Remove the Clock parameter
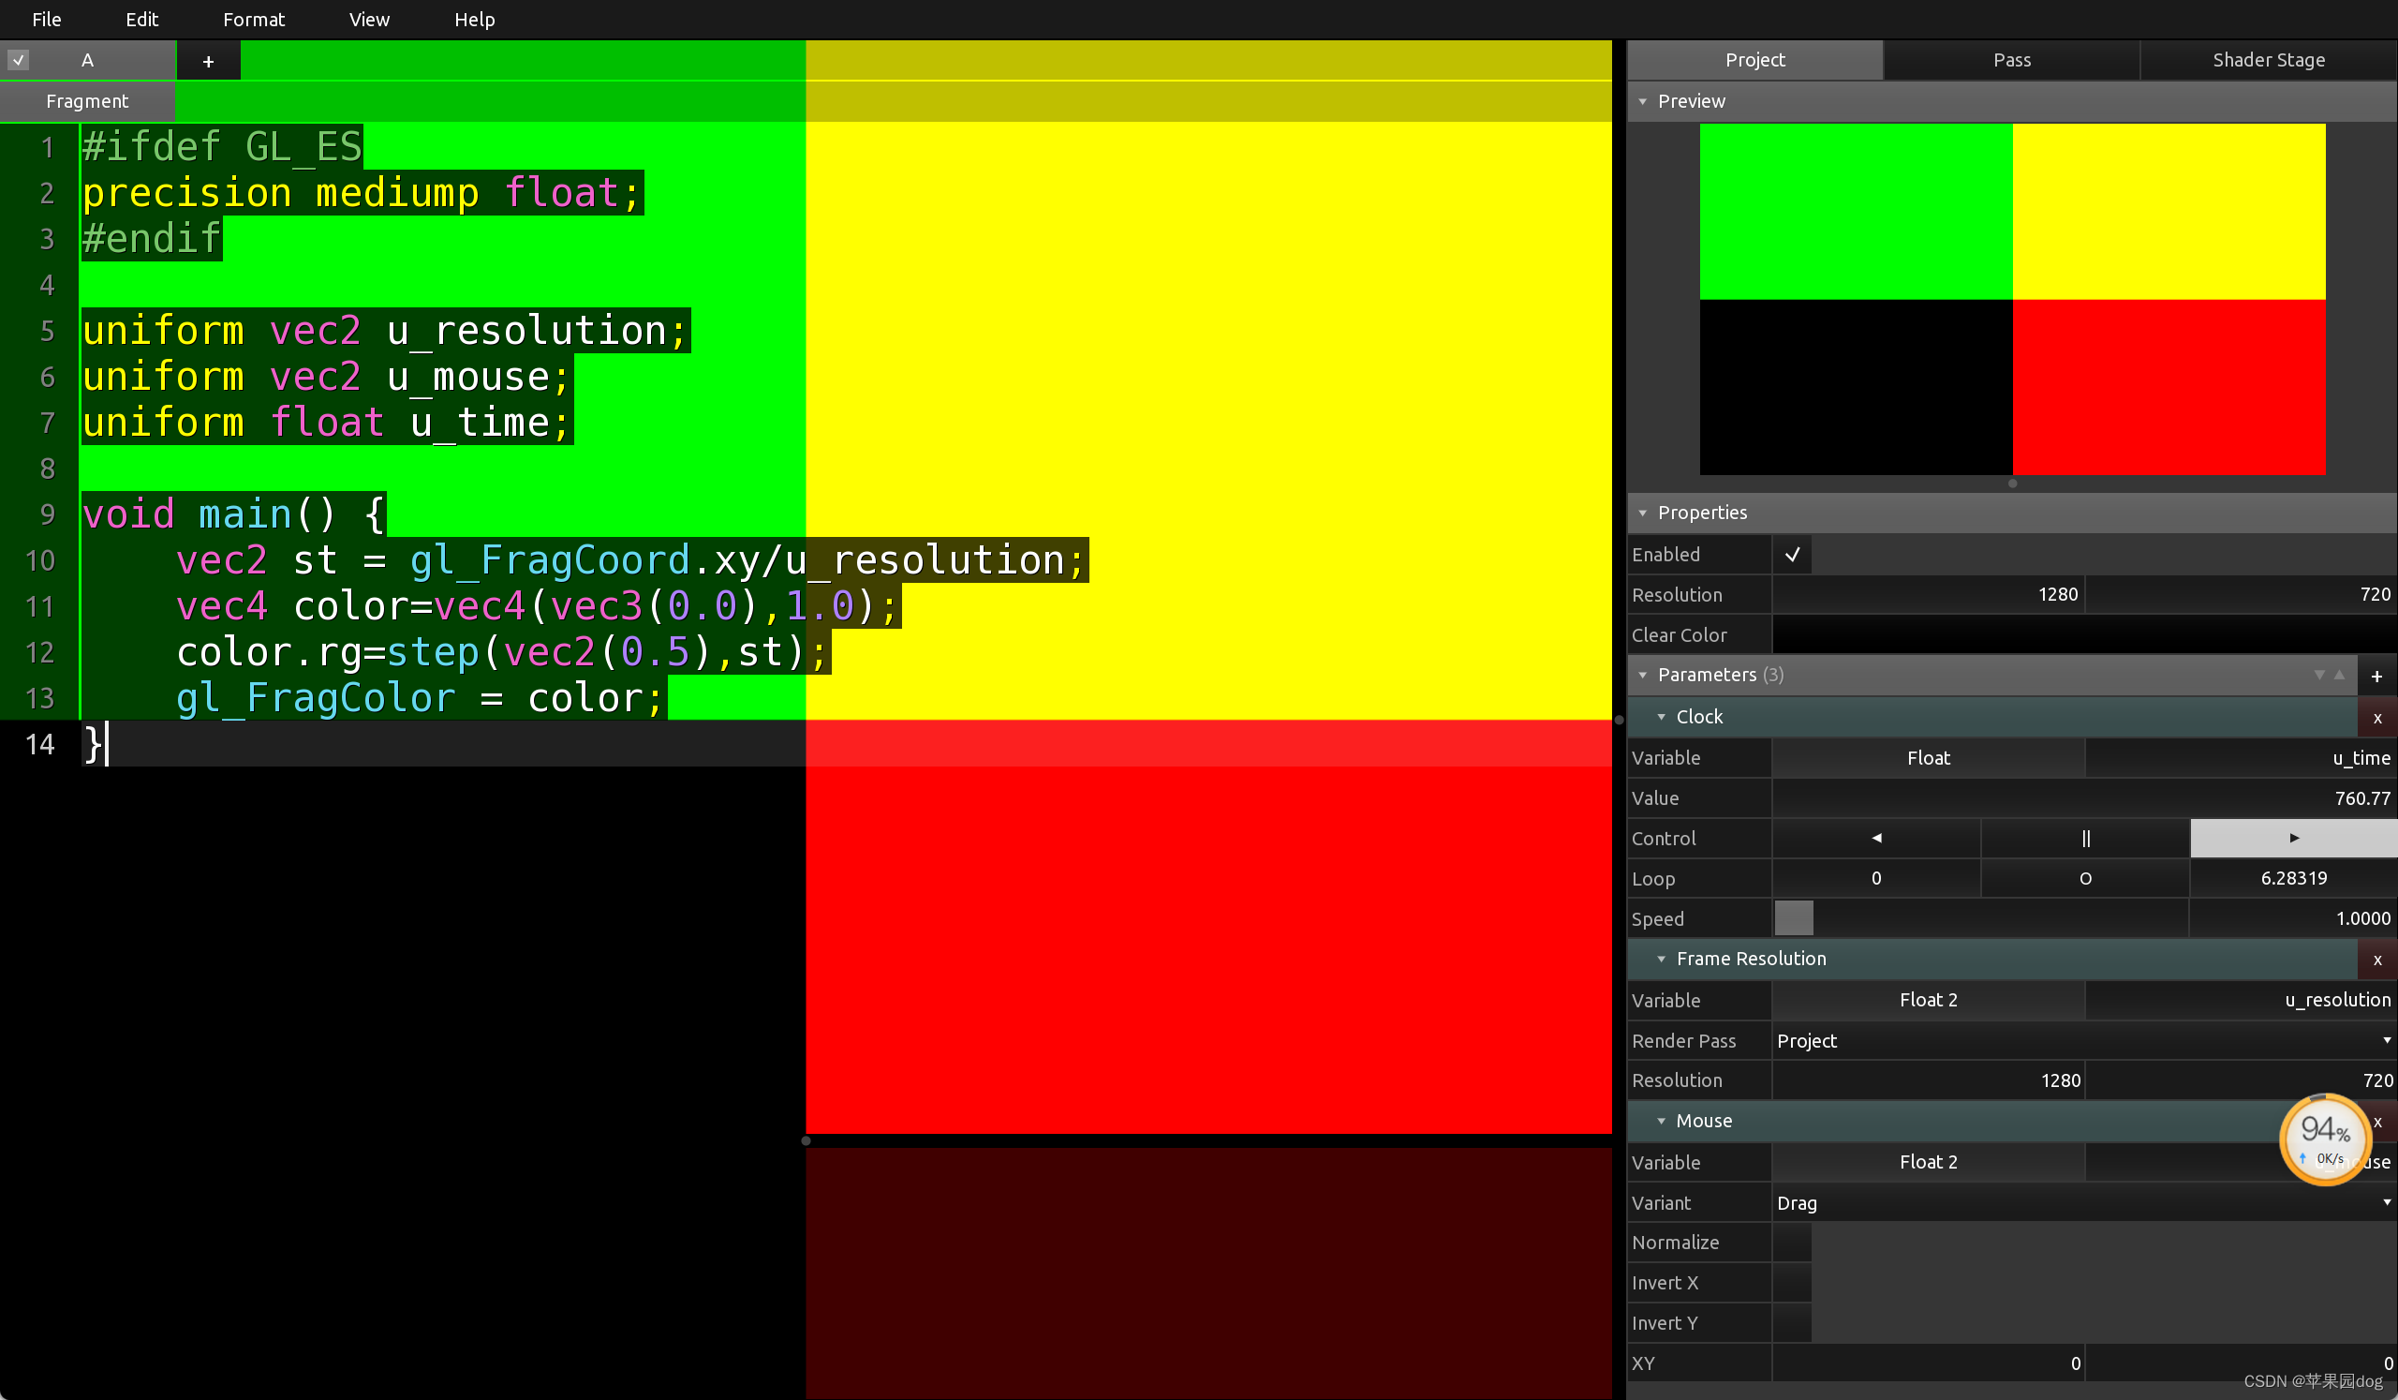 (2376, 718)
